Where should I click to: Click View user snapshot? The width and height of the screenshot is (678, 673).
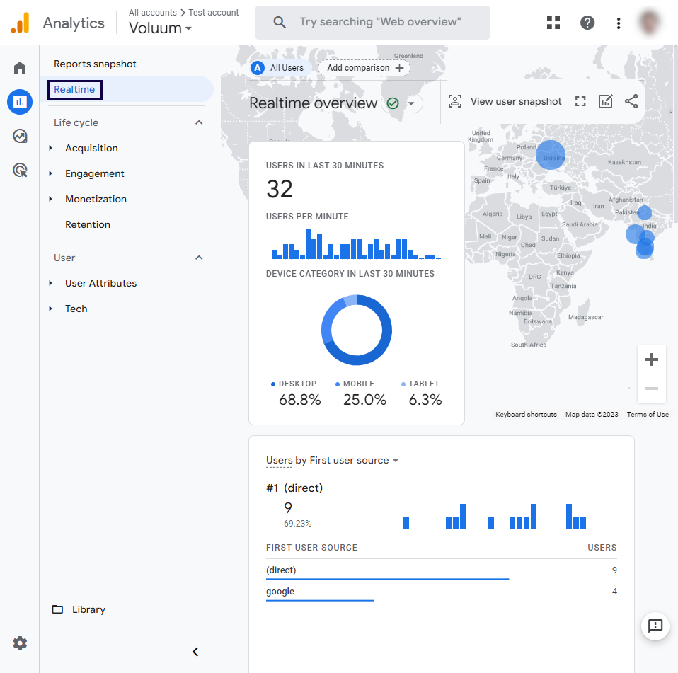[505, 101]
